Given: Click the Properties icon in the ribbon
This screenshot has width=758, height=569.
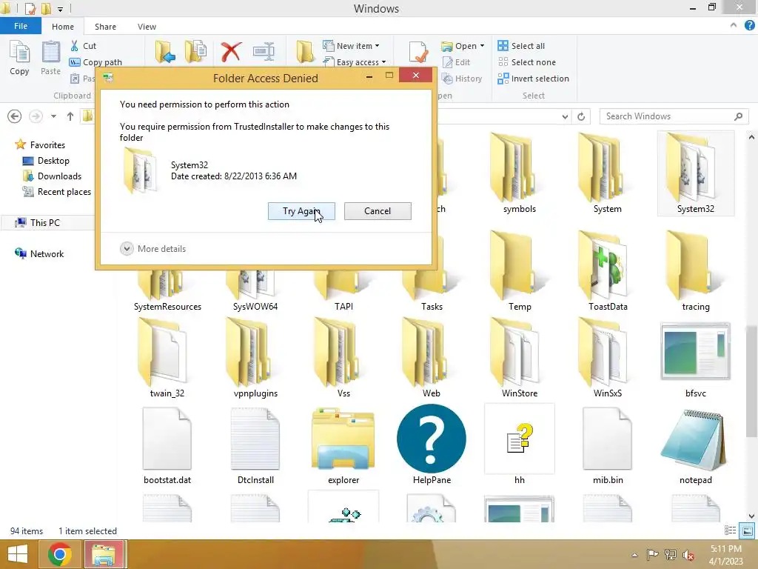Looking at the screenshot, I should pyautogui.click(x=418, y=53).
